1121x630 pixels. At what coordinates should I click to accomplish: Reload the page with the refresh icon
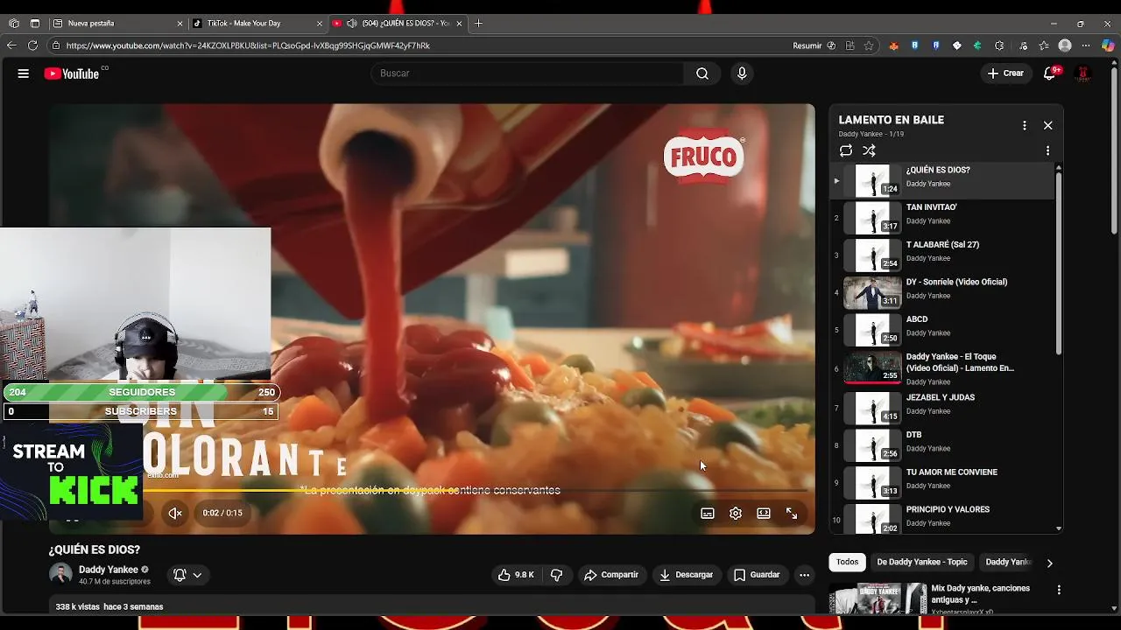coord(32,45)
